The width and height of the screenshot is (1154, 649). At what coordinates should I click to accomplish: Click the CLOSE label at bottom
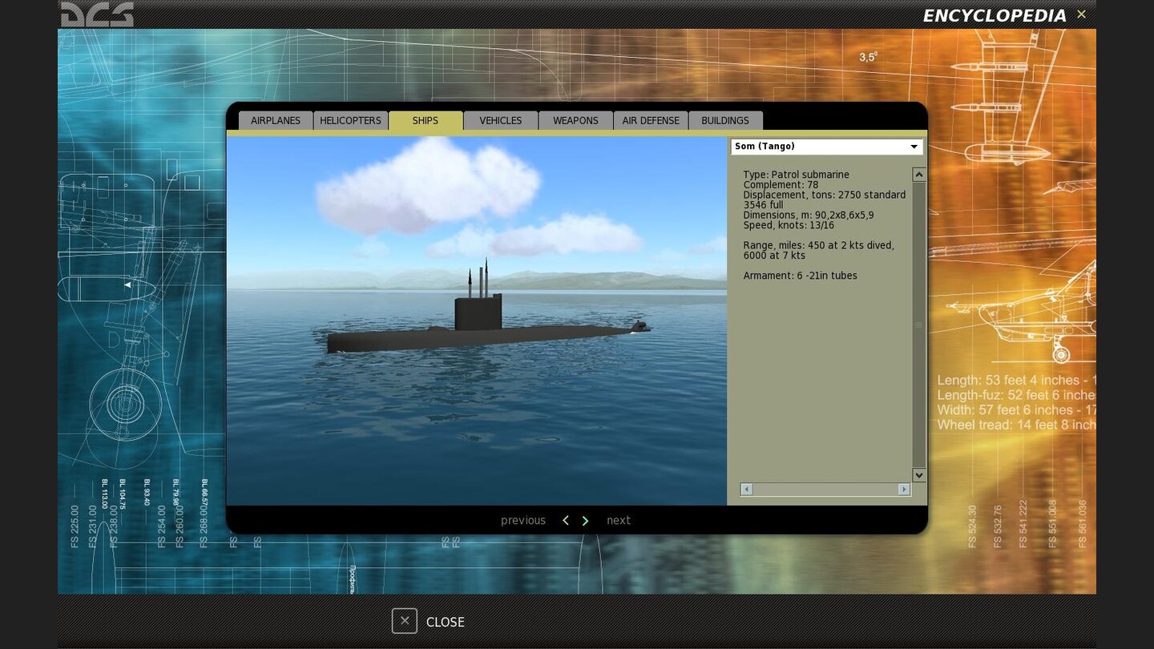point(446,622)
